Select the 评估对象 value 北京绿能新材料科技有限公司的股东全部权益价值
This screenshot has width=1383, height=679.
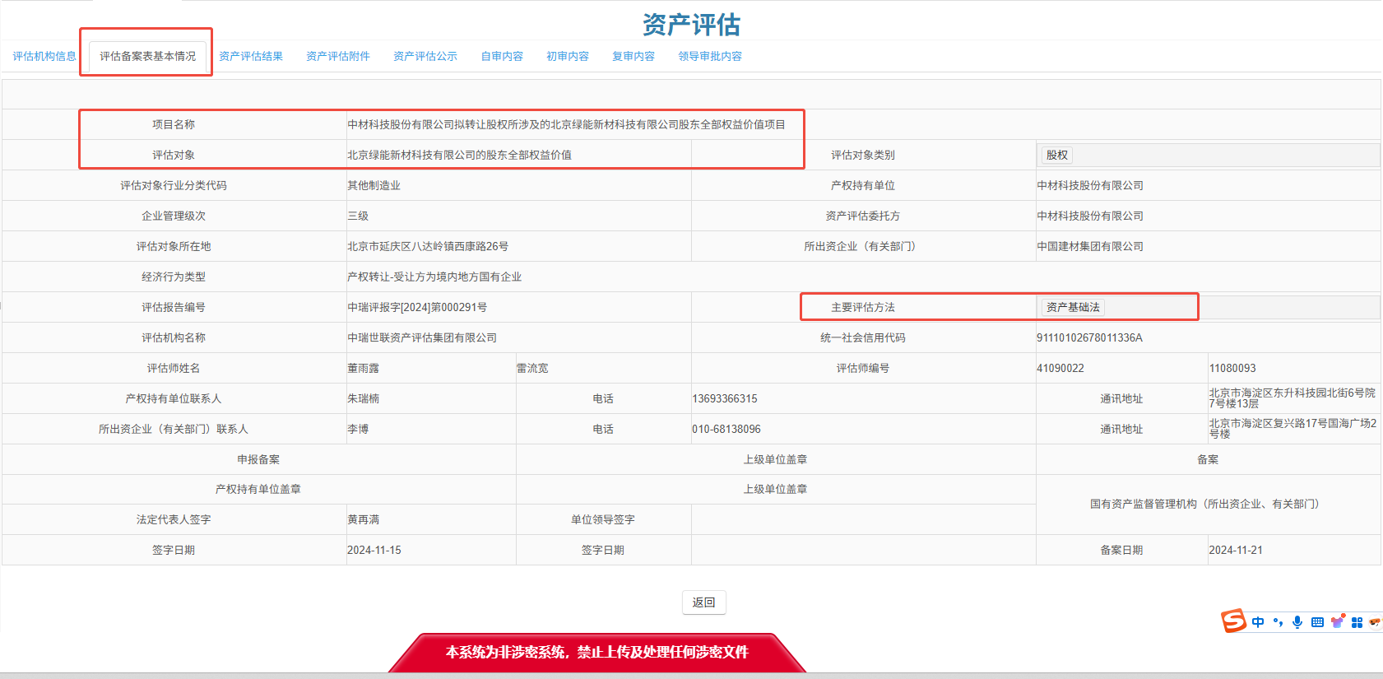[459, 155]
